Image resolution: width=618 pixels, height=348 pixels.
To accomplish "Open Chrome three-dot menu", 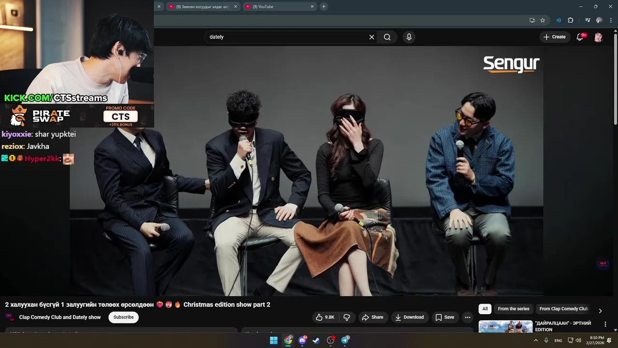I will pos(610,20).
